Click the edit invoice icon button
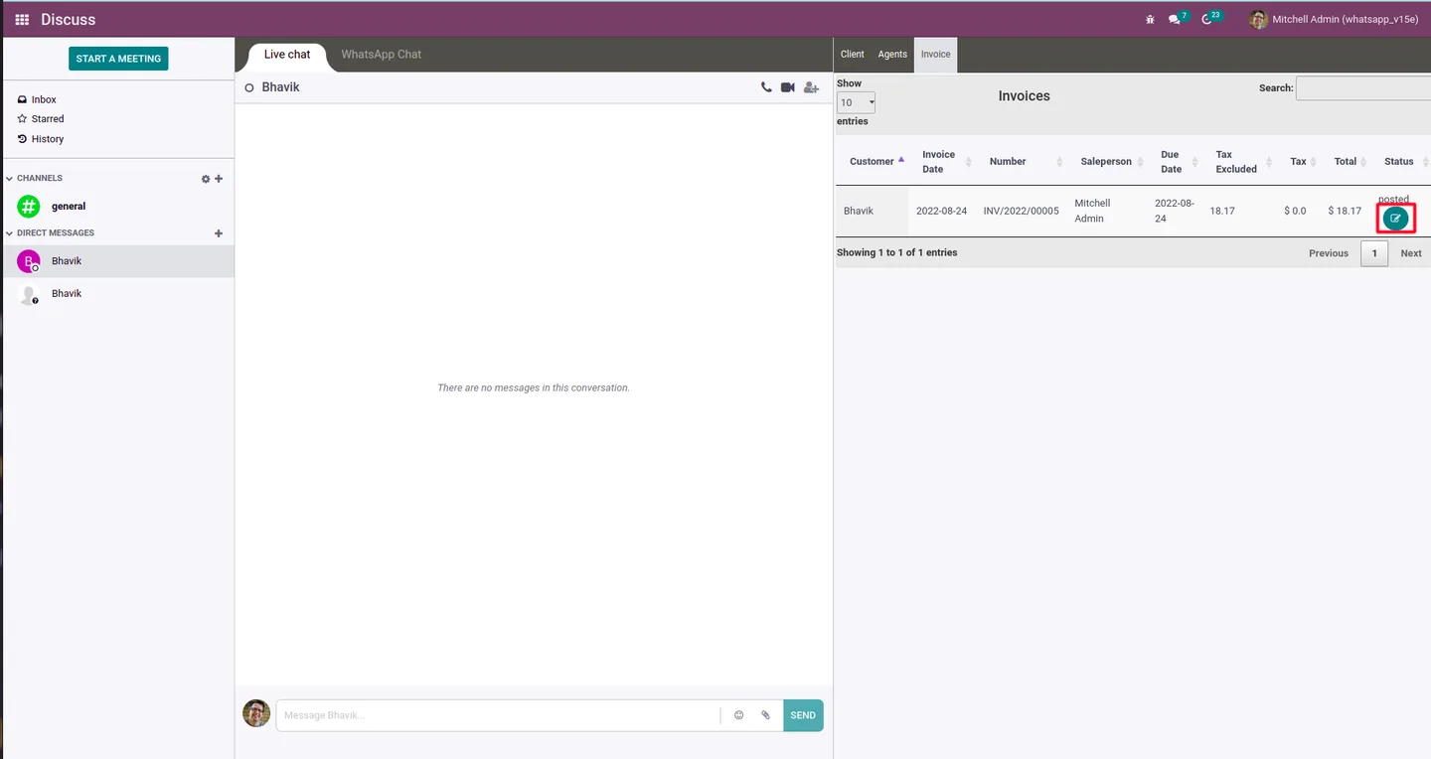This screenshot has width=1431, height=759. (x=1395, y=218)
